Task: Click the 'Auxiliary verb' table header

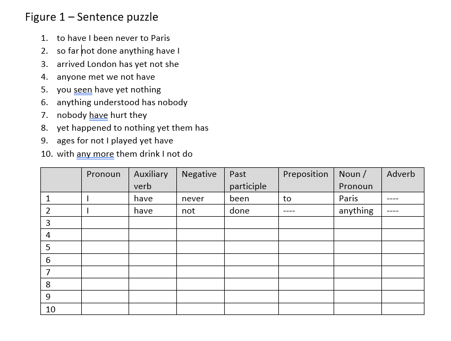Action: [x=152, y=180]
